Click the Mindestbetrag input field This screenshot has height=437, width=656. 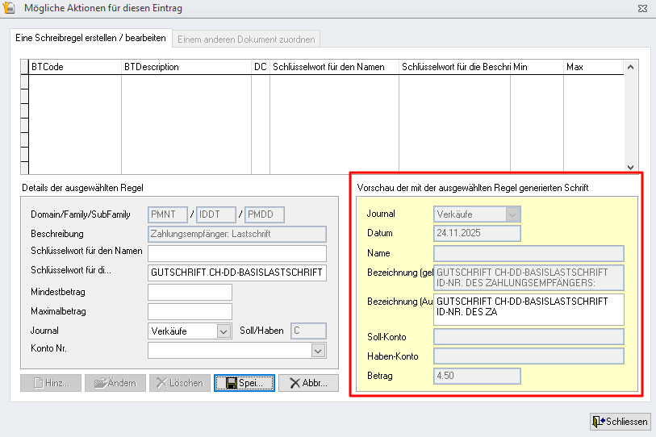(x=190, y=292)
